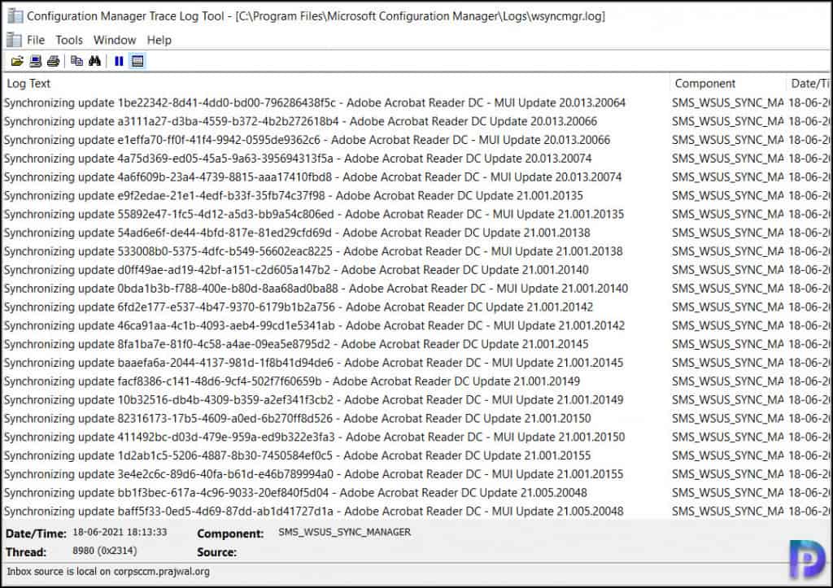
Task: Select log row with update 55892e47-1fc5-4d12-a5d3-bb9a54c806ed
Action: coord(416,214)
